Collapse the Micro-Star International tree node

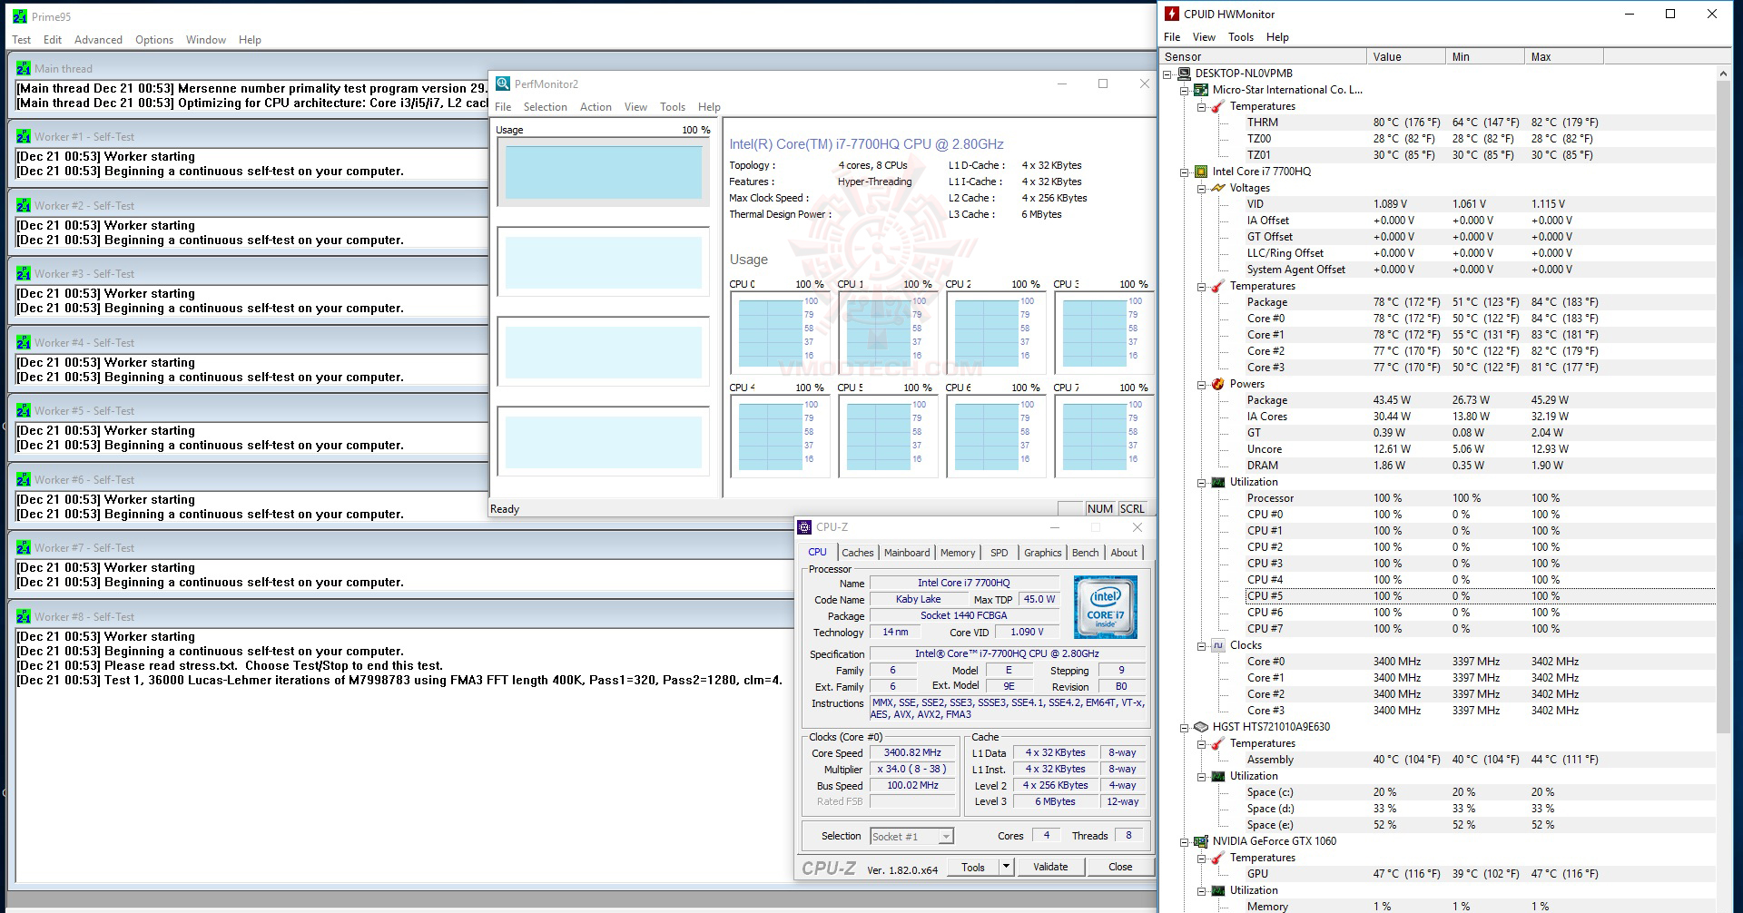click(x=1183, y=90)
